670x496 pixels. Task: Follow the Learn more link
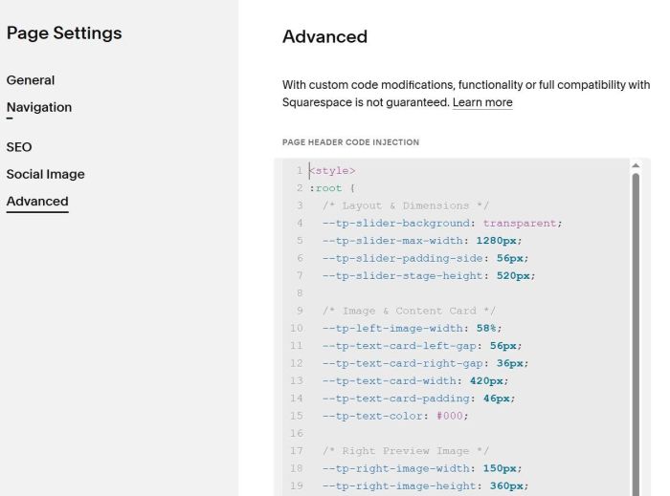click(x=482, y=102)
